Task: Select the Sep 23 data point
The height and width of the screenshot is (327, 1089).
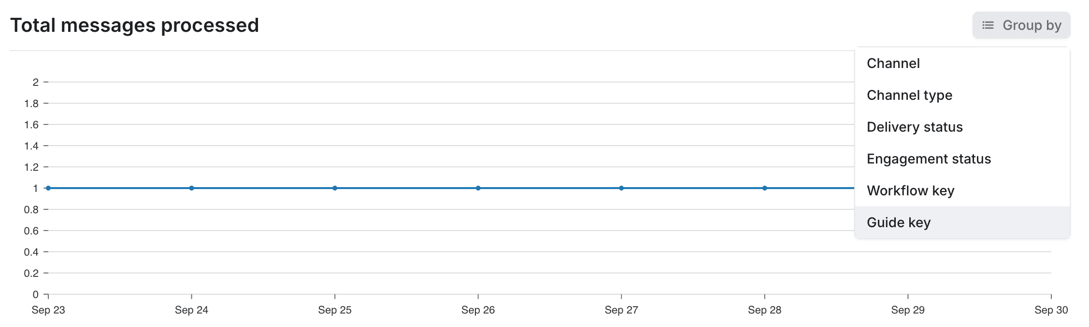Action: pos(47,188)
